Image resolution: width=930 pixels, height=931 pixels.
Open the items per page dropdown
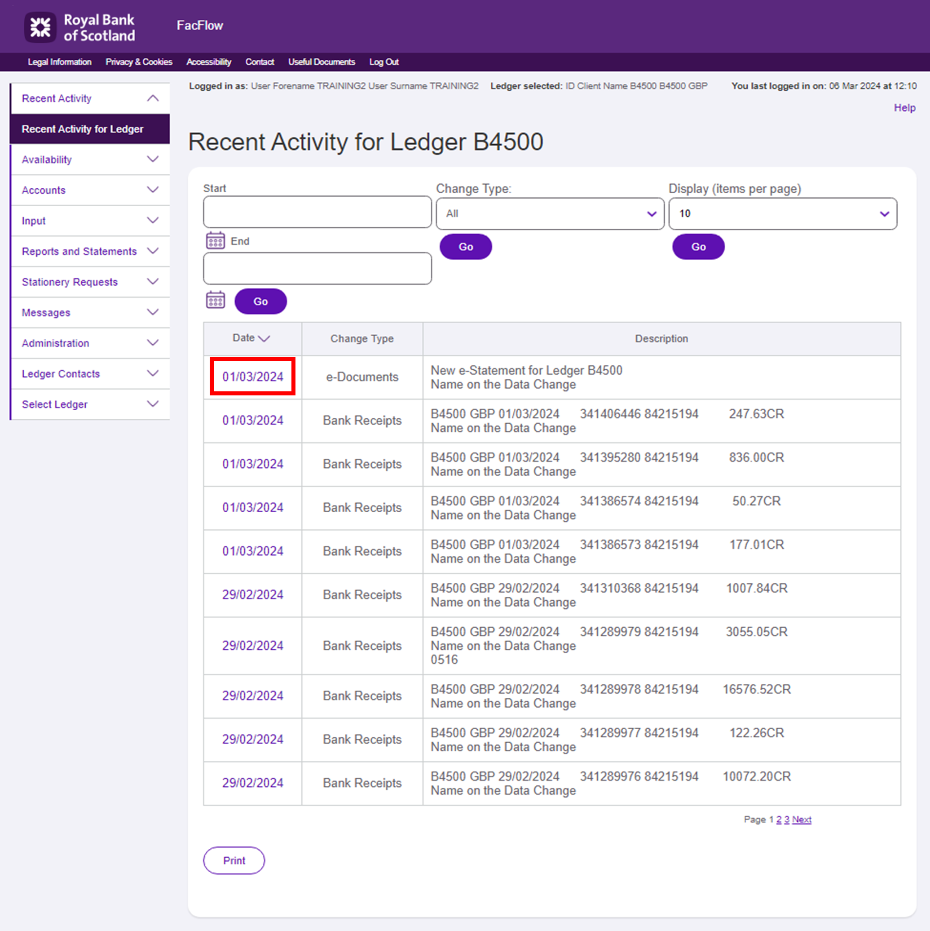(x=782, y=213)
